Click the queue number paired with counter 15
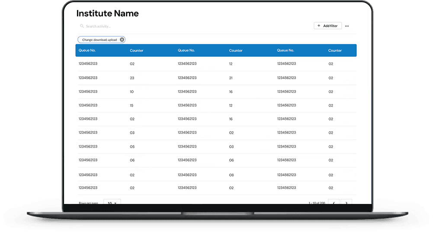The image size is (439, 233). point(88,105)
